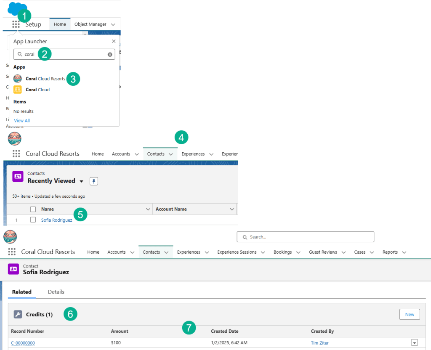The width and height of the screenshot is (431, 350).
Task: Expand the Recently Viewed list view dropdown
Action: (x=81, y=181)
